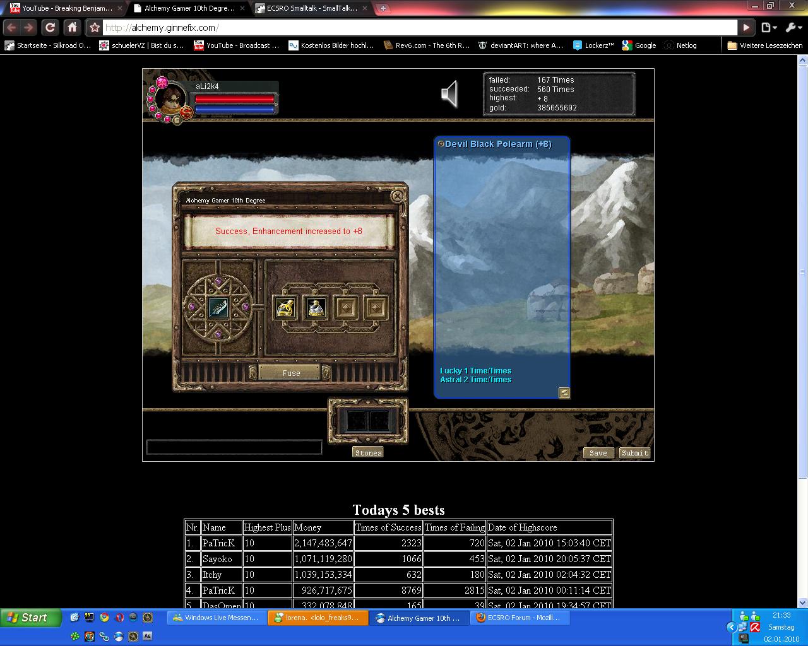Click the fourth empty alchemy slot
The height and width of the screenshot is (646, 808).
(376, 308)
